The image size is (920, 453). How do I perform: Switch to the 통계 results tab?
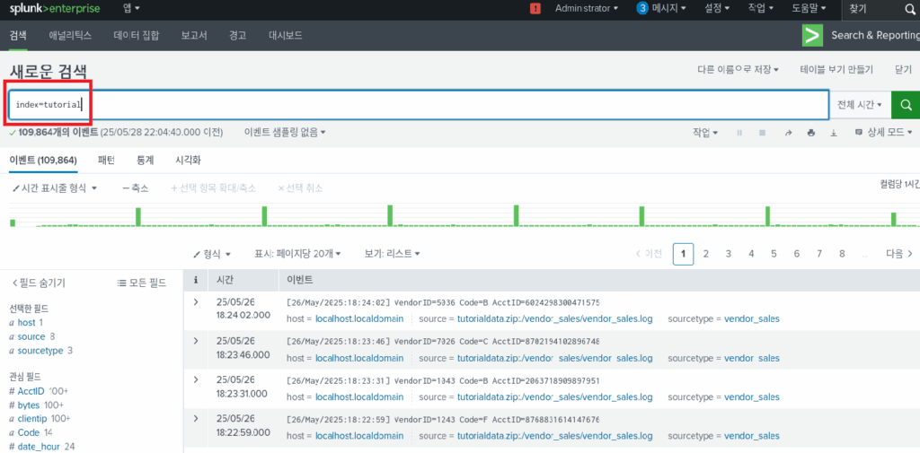145,160
